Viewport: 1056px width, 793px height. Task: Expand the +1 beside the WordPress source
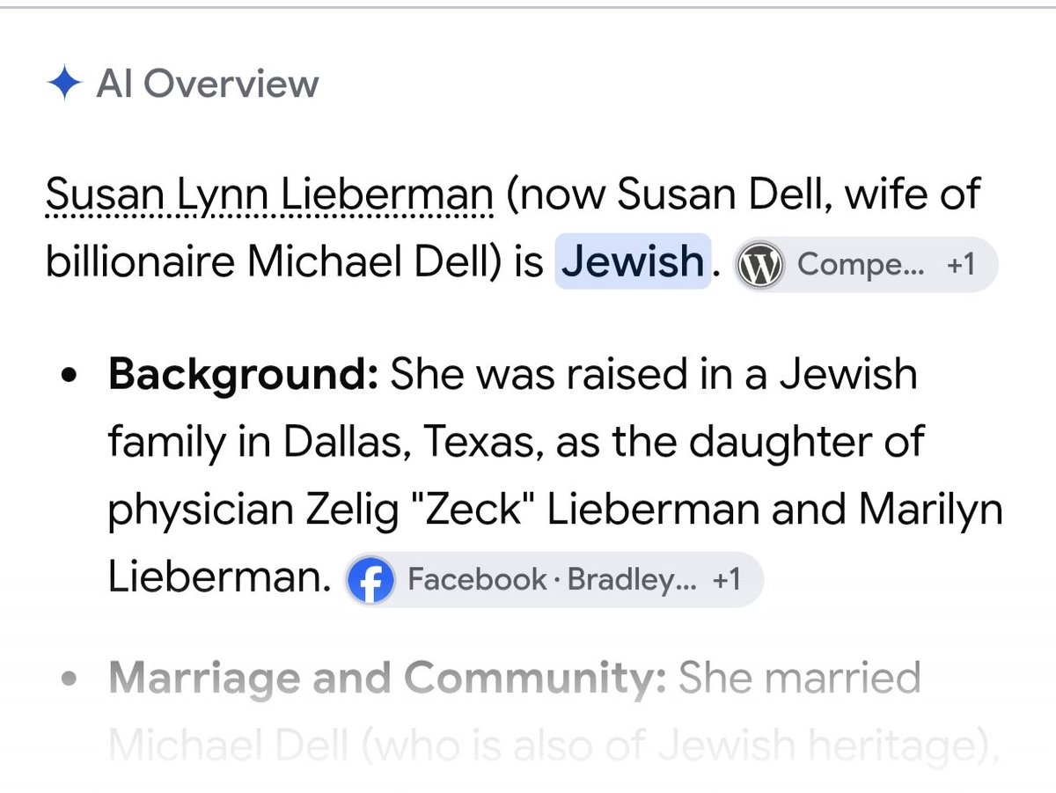tap(961, 263)
